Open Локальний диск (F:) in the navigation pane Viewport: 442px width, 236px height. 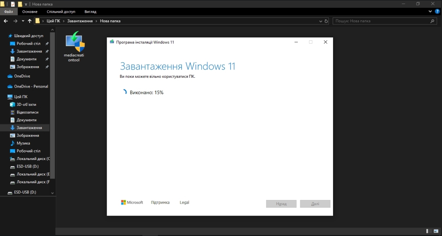coord(33,182)
